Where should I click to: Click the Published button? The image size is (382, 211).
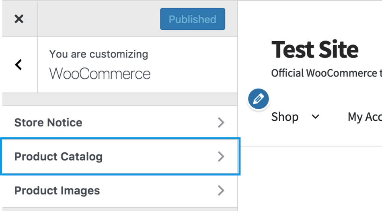pos(192,19)
